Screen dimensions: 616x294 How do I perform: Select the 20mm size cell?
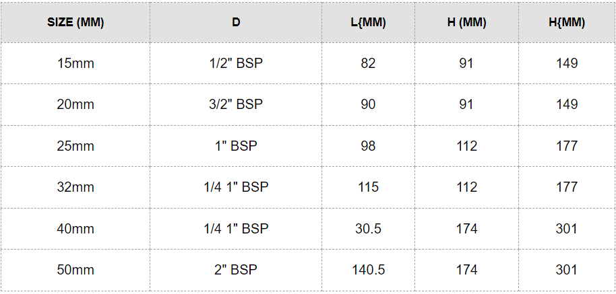pos(75,104)
